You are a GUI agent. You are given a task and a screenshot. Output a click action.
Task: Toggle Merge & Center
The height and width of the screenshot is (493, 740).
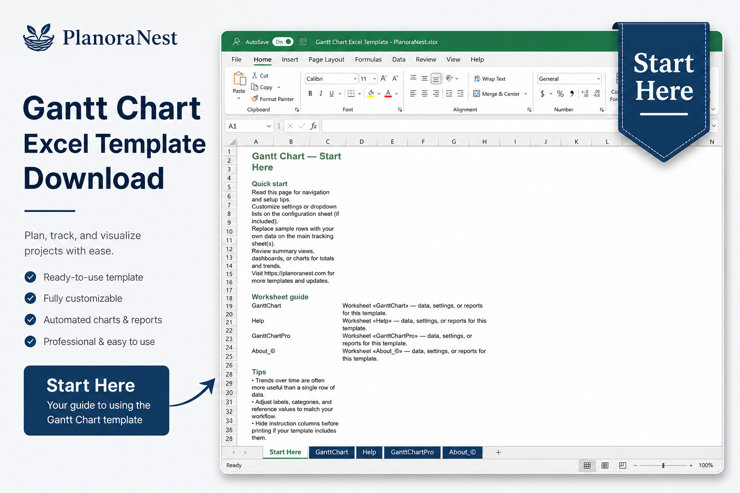(497, 94)
